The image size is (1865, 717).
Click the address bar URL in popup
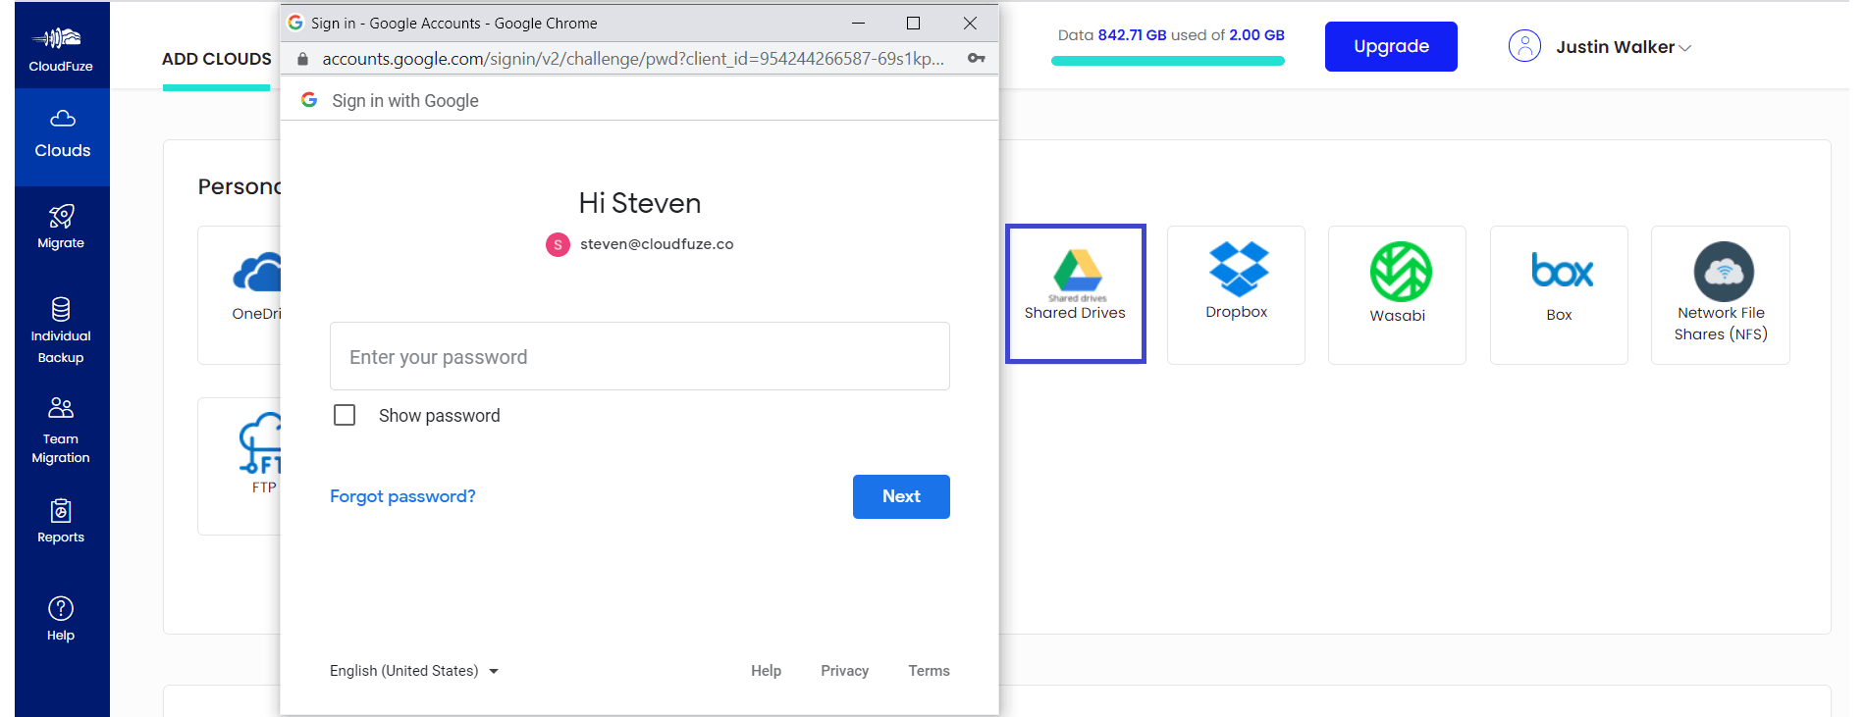(633, 59)
